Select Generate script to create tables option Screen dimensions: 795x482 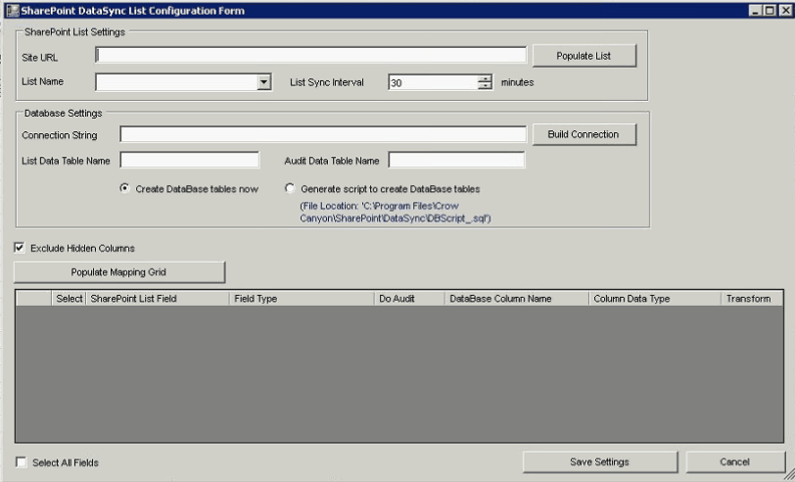point(290,188)
